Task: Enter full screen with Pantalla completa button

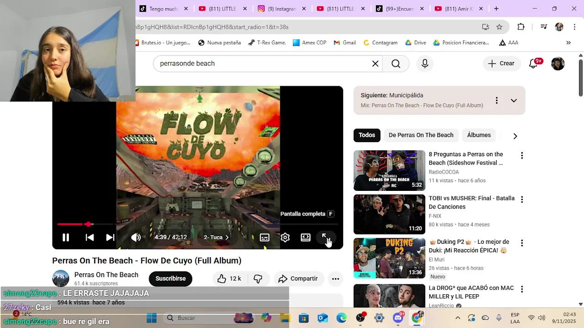Action: [326, 237]
